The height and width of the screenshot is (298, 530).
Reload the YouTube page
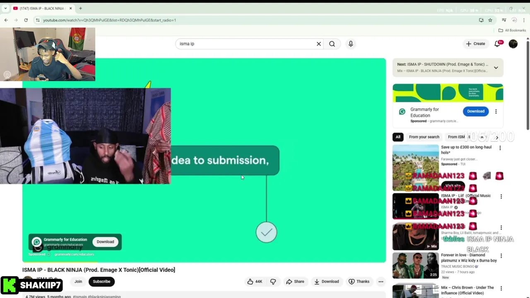(26, 20)
